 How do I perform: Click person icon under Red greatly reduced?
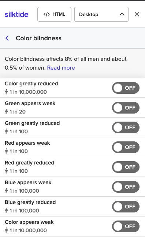pos(6,171)
